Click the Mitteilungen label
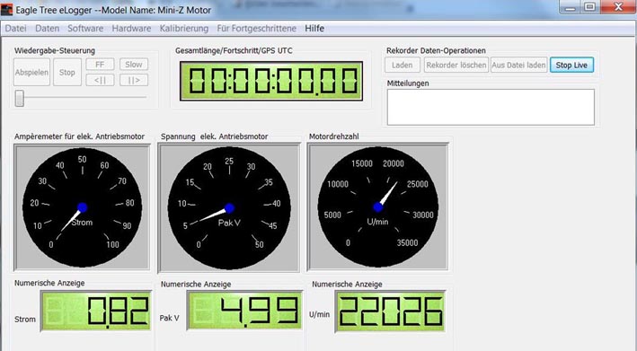Viewport: 637px width, 351px height. (x=408, y=83)
